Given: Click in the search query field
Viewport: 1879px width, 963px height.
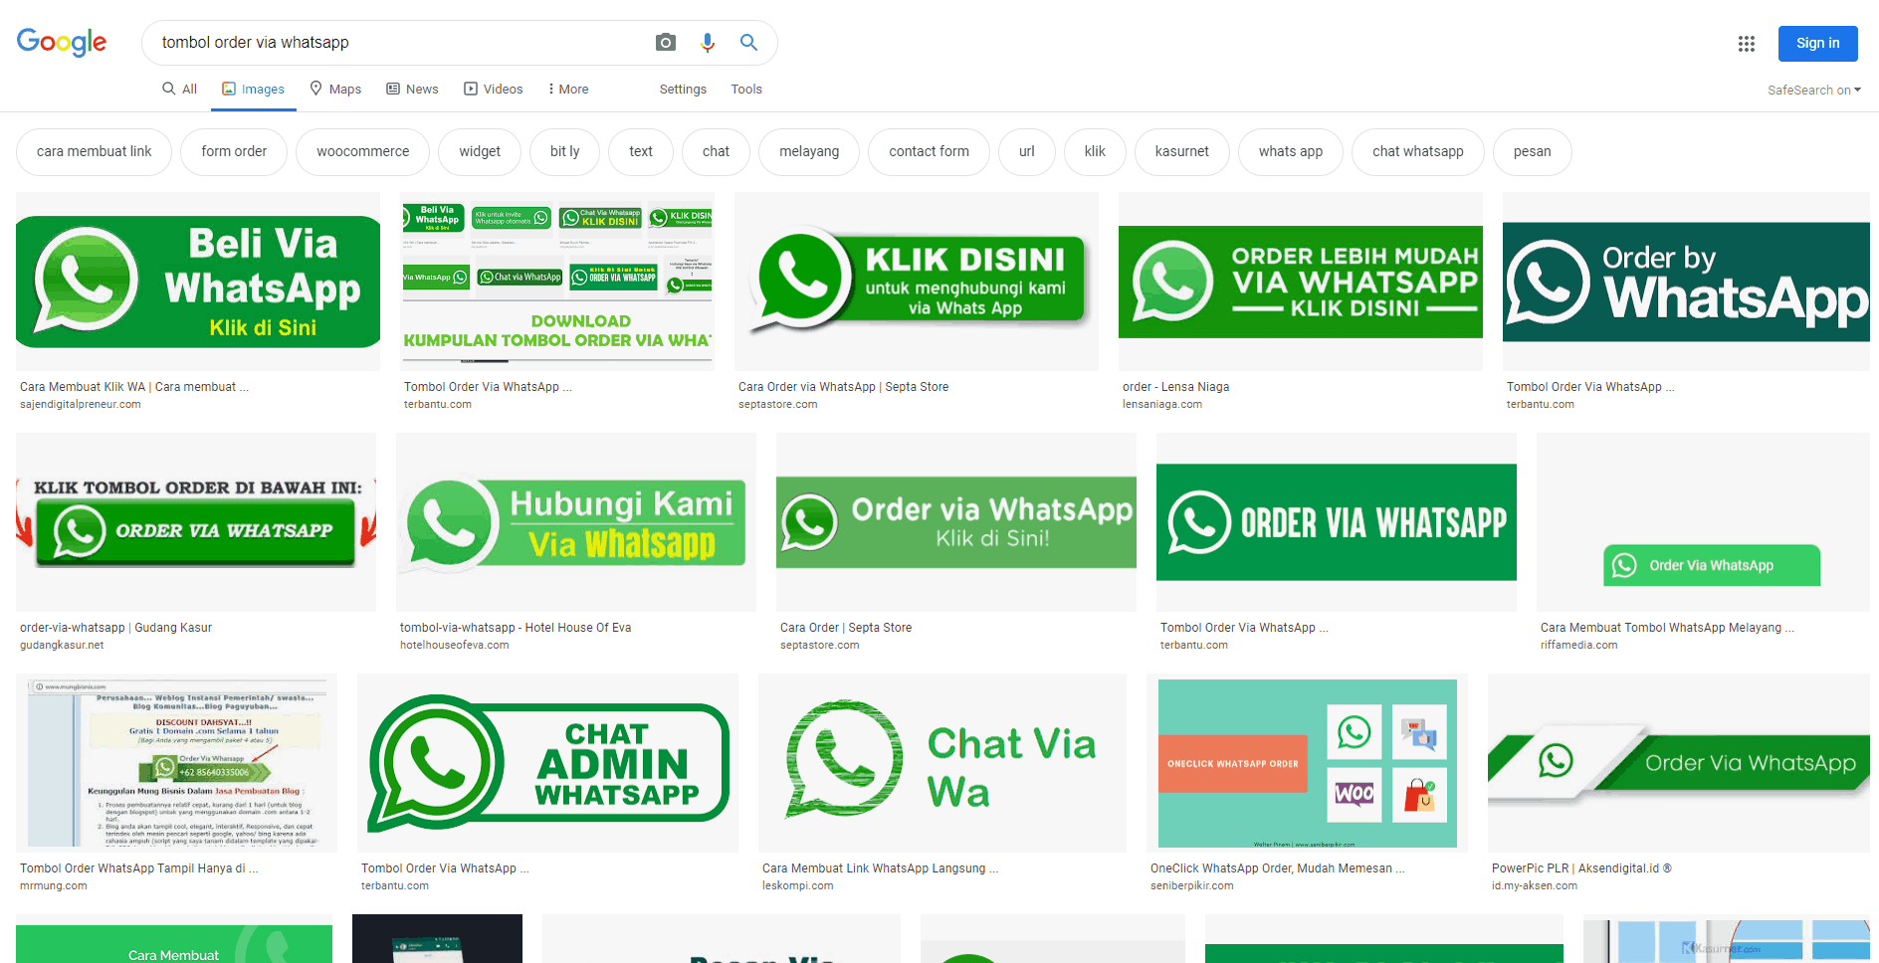Looking at the screenshot, I should (x=398, y=43).
